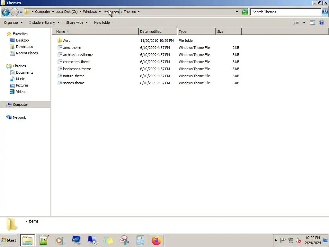Sort by the Date modified column header
The width and height of the screenshot is (329, 247).
[158, 32]
